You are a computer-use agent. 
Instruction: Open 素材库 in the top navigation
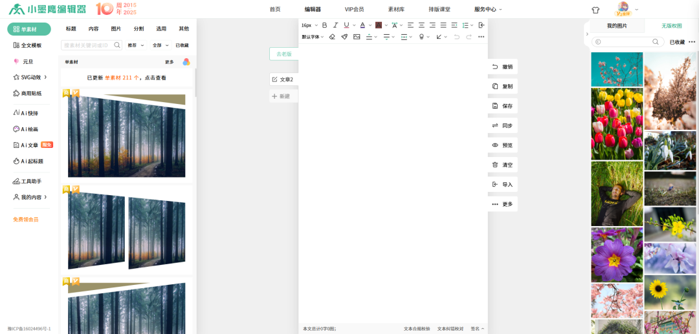pos(396,9)
